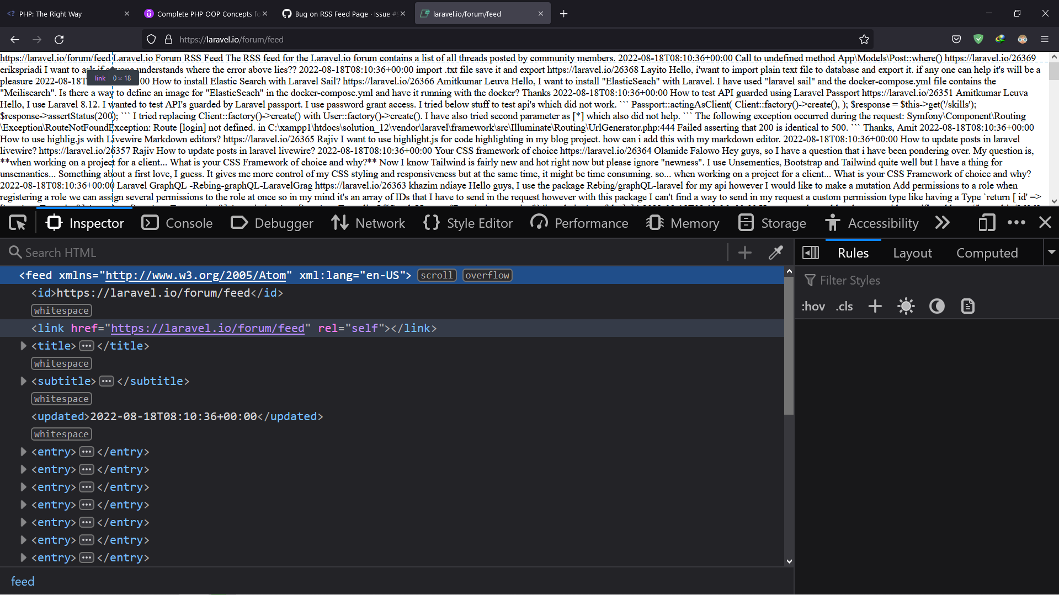Select the updated element row
Viewport: 1059px width, 595px height.
[x=392, y=416]
